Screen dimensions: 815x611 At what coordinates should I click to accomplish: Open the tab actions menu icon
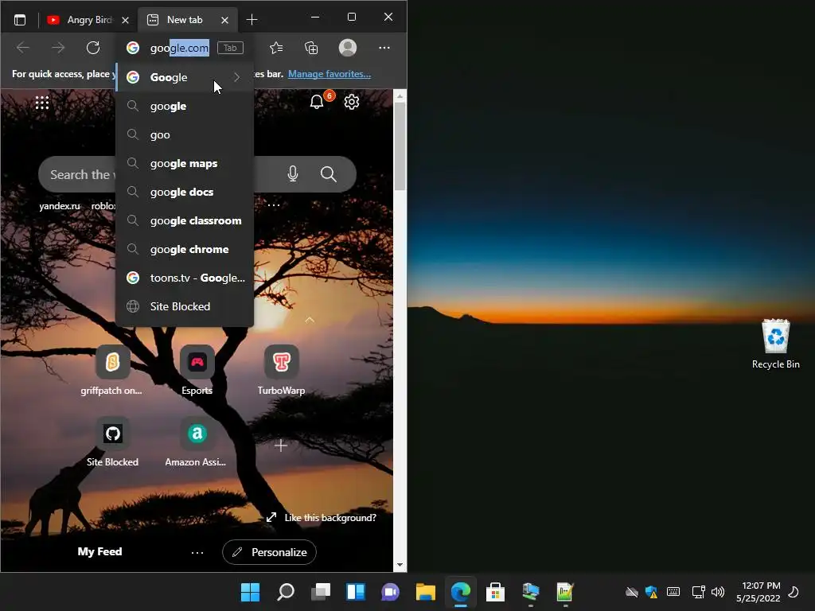tap(20, 20)
